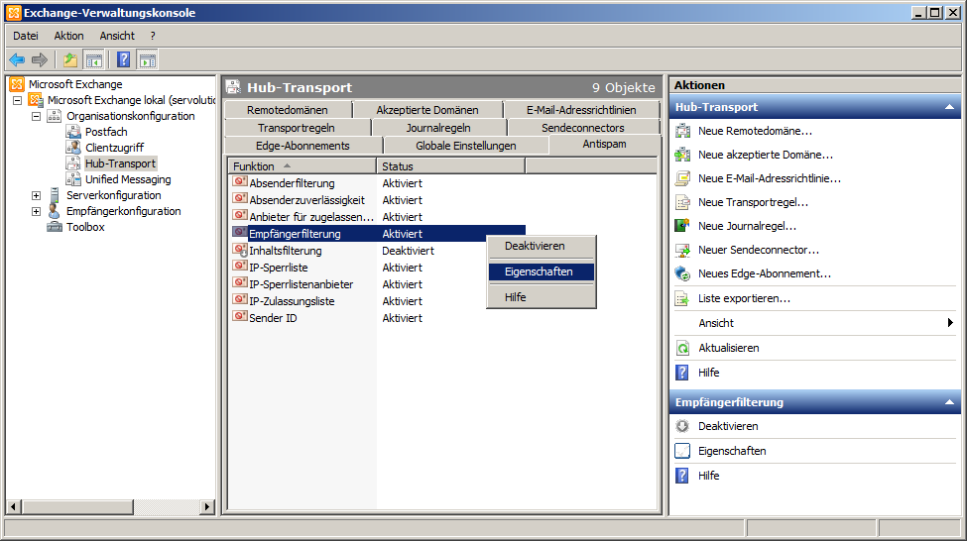Viewport: 967px width, 541px height.
Task: Click the Sender ID row icon
Action: [x=240, y=317]
